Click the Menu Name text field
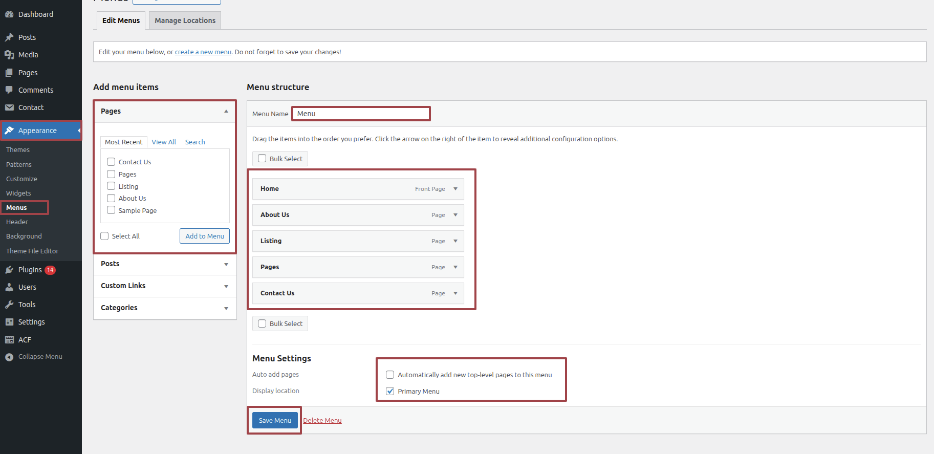Viewport: 934px width, 454px height. 361,114
